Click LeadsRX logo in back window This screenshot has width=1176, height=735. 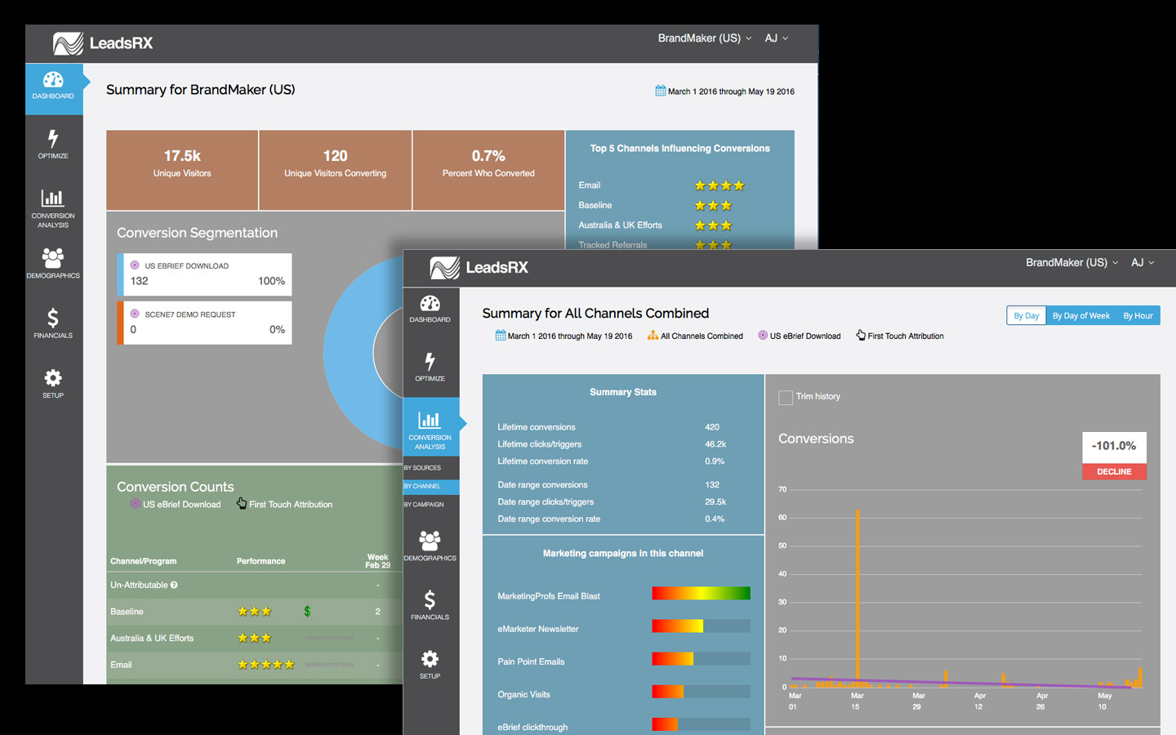[x=103, y=43]
